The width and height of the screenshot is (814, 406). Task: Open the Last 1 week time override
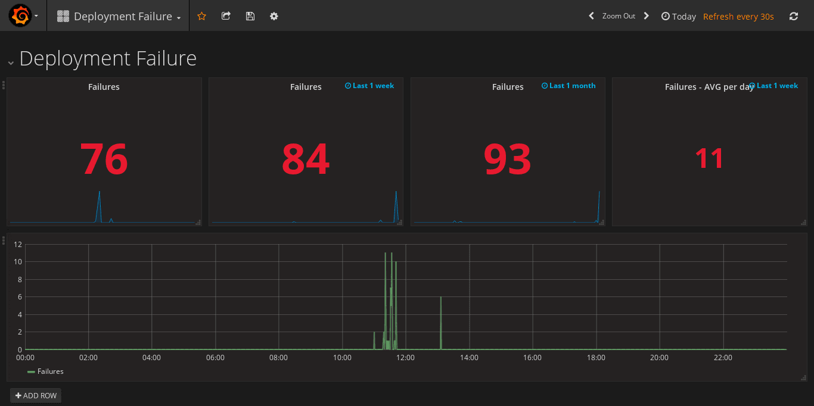(x=369, y=85)
